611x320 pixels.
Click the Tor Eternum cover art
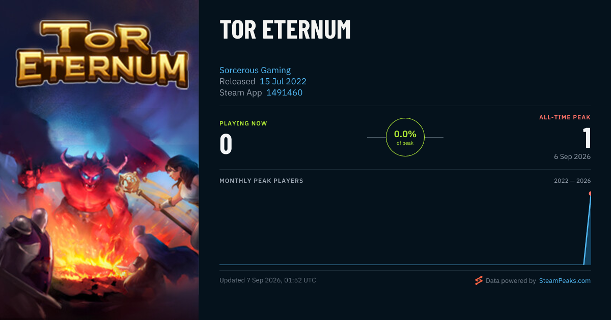click(x=99, y=160)
